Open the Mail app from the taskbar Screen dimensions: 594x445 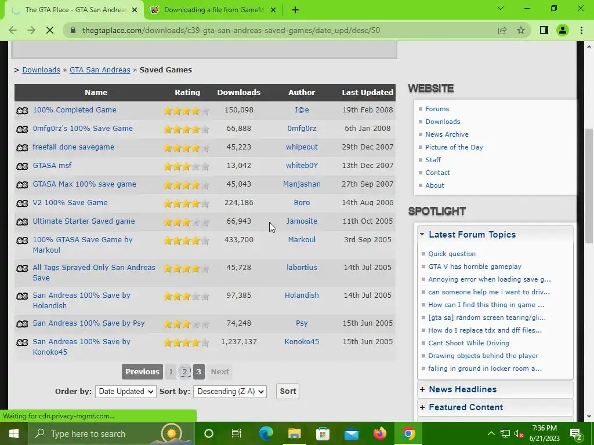coord(351,433)
